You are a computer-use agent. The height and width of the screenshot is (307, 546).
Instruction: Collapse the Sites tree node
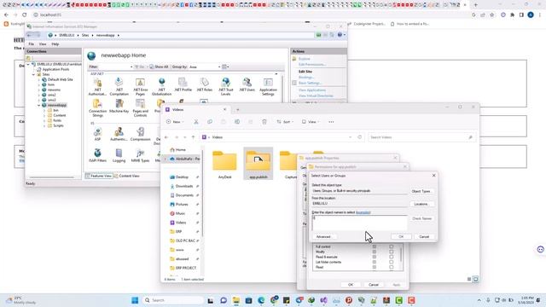[x=34, y=74]
